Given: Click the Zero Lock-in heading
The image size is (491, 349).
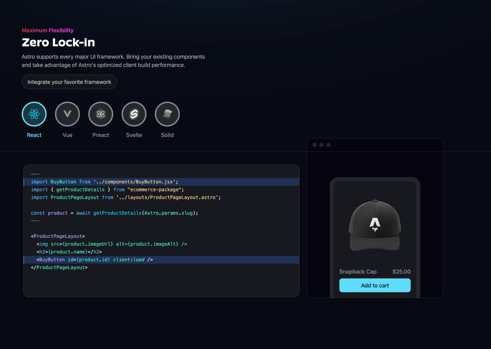Looking at the screenshot, I should click(58, 42).
